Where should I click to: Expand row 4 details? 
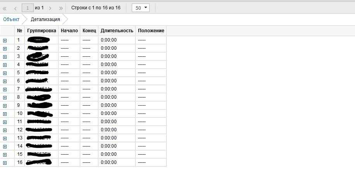pyautogui.click(x=5, y=65)
